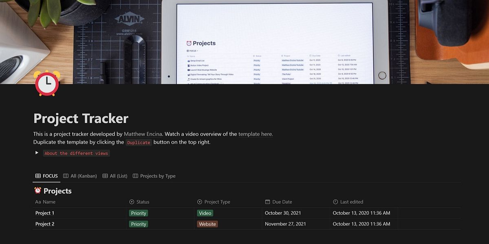Click the Aa icon in the Name column header
The height and width of the screenshot is (244, 489).
tap(38, 202)
